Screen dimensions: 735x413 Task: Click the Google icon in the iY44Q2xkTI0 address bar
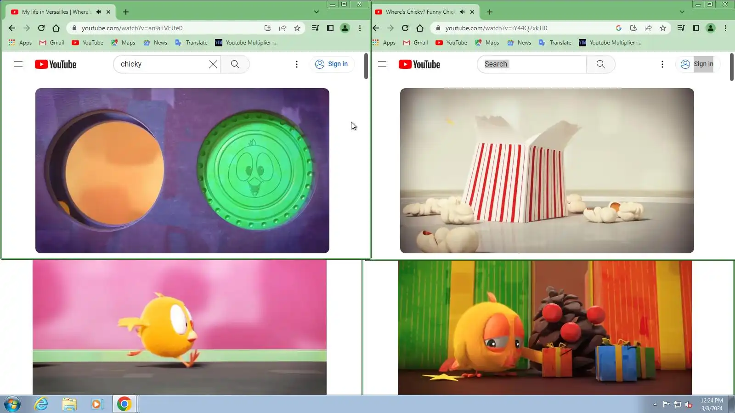click(619, 28)
